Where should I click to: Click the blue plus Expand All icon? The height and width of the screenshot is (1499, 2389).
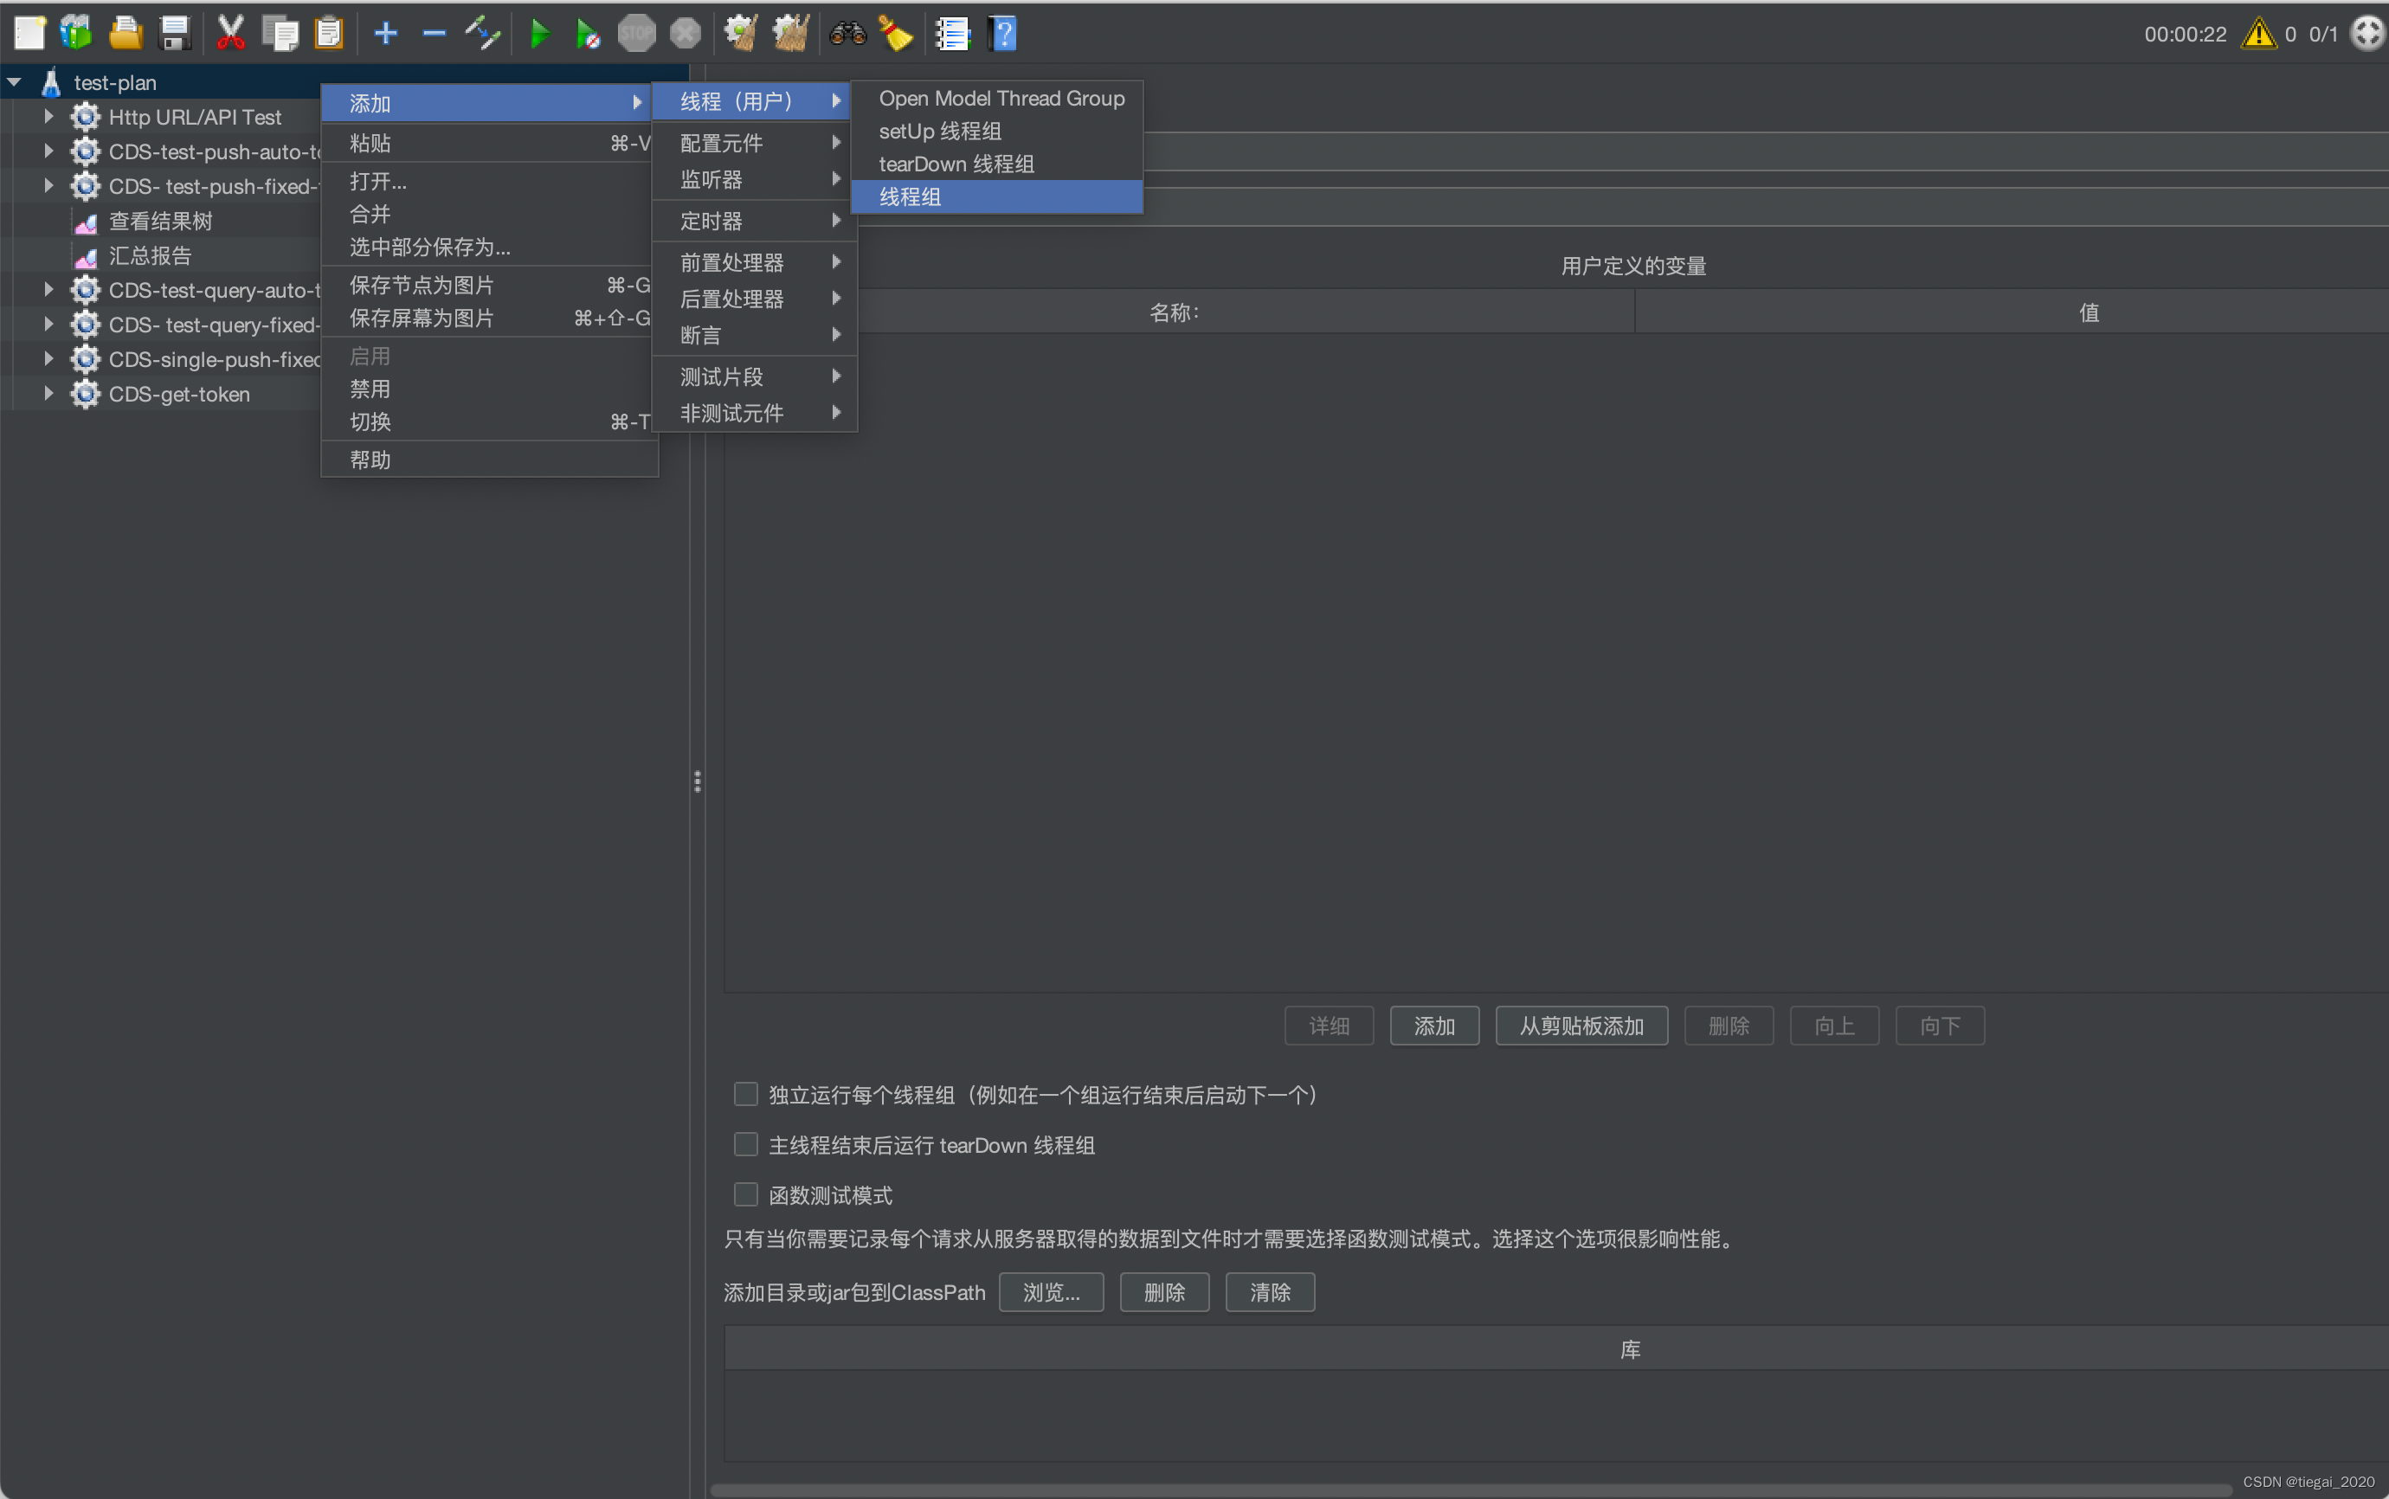click(385, 34)
